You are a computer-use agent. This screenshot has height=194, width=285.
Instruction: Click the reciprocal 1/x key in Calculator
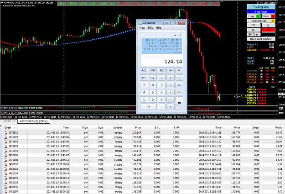pyautogui.click(x=179, y=92)
